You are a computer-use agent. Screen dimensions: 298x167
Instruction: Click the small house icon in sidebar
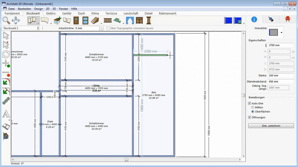(6, 136)
